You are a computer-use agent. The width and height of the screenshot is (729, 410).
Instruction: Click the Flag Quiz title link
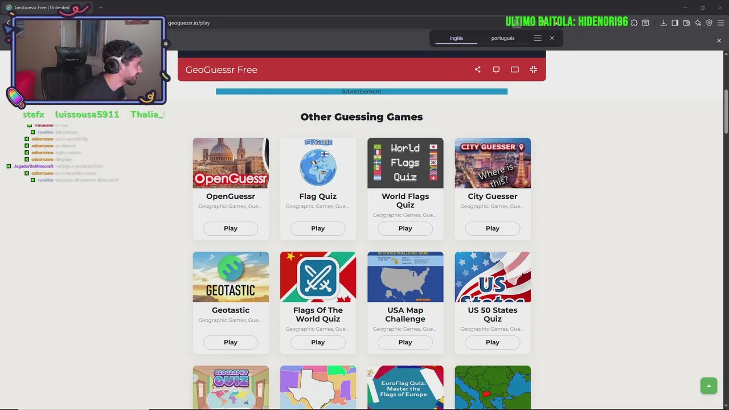tap(318, 196)
